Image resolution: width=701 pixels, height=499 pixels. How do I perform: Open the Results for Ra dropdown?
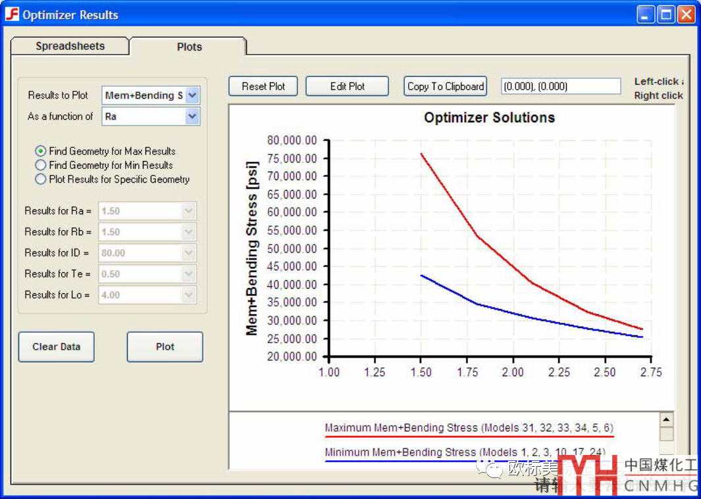tap(188, 211)
